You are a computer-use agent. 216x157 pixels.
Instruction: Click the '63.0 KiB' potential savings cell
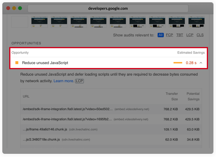(193, 130)
